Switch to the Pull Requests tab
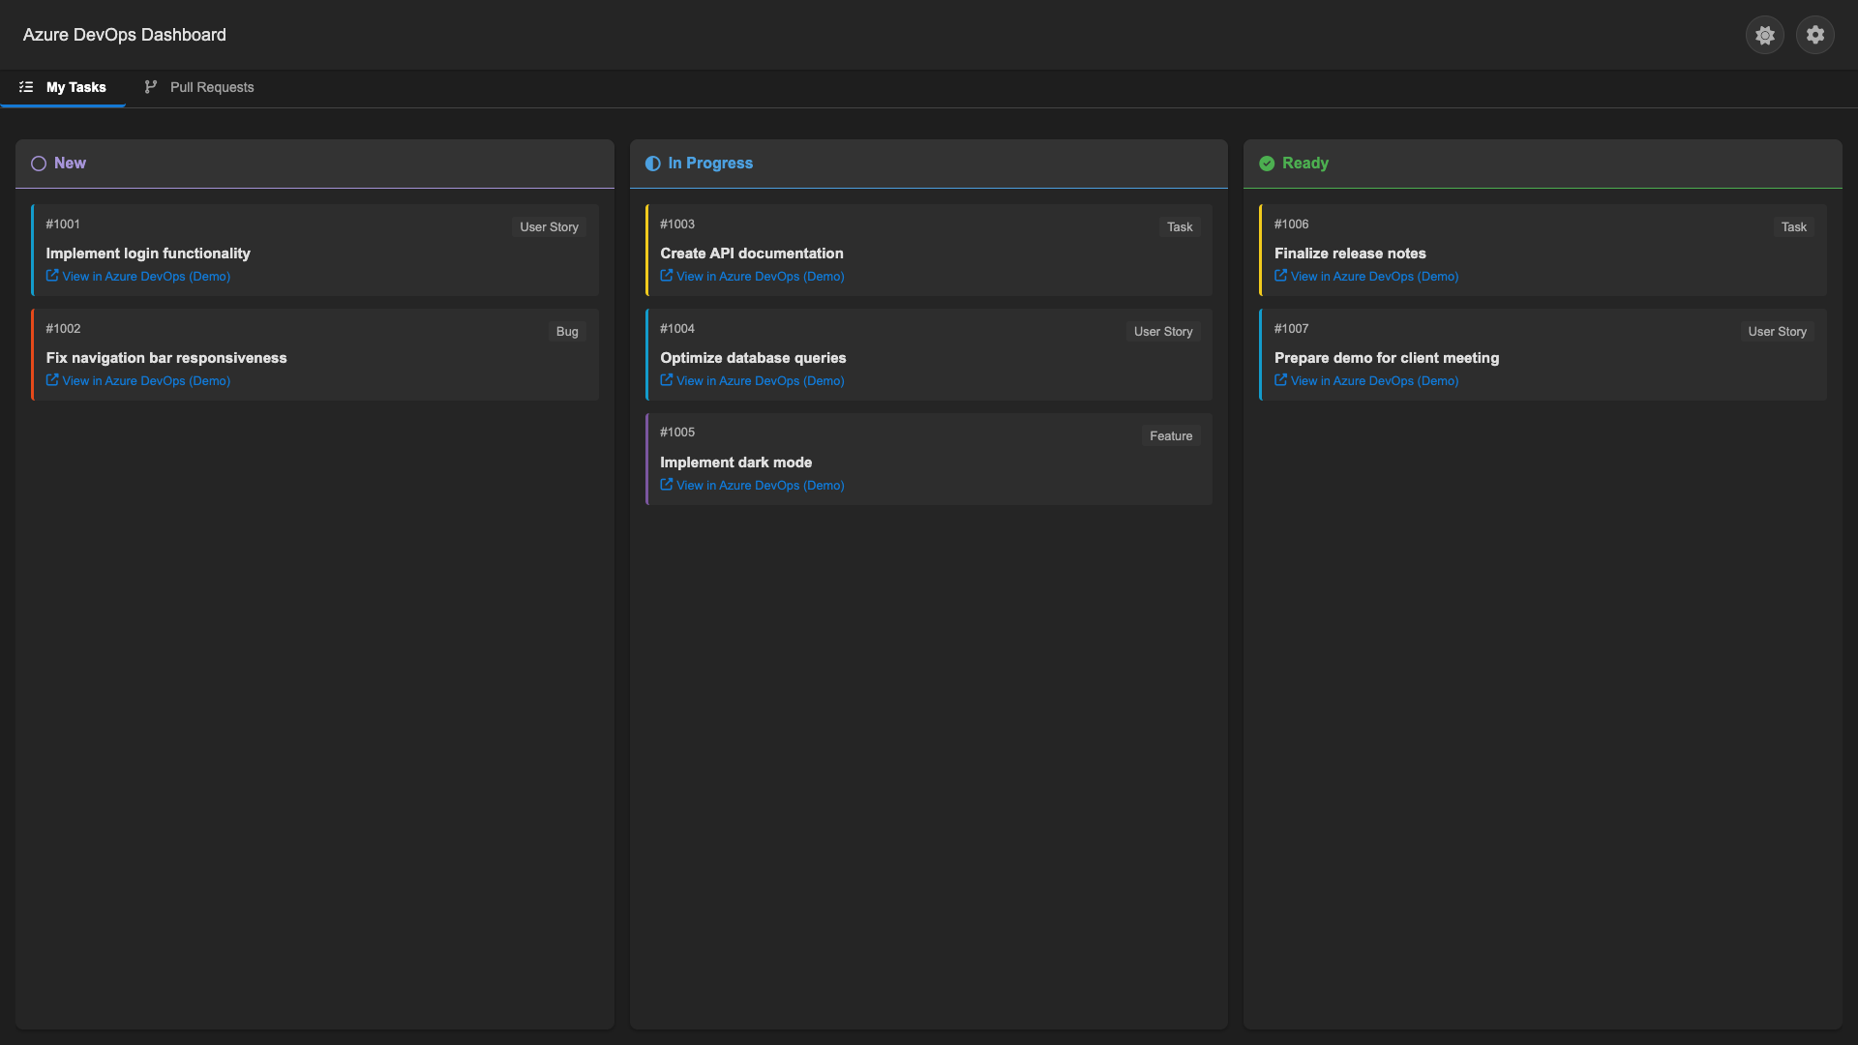 [199, 87]
